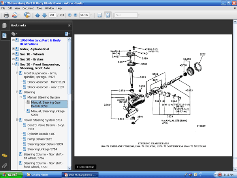Click the zoom in plus button
The image size is (237, 178).
pyautogui.click(x=75, y=15)
